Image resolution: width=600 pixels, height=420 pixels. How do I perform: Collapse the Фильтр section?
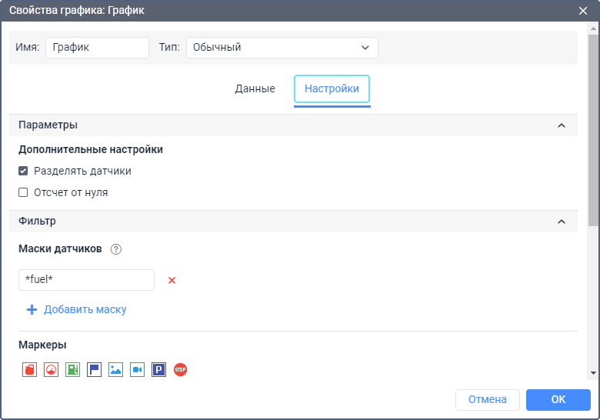click(x=561, y=222)
